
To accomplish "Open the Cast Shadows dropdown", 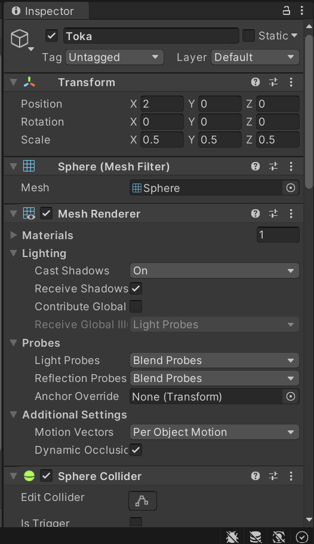I will pyautogui.click(x=214, y=271).
